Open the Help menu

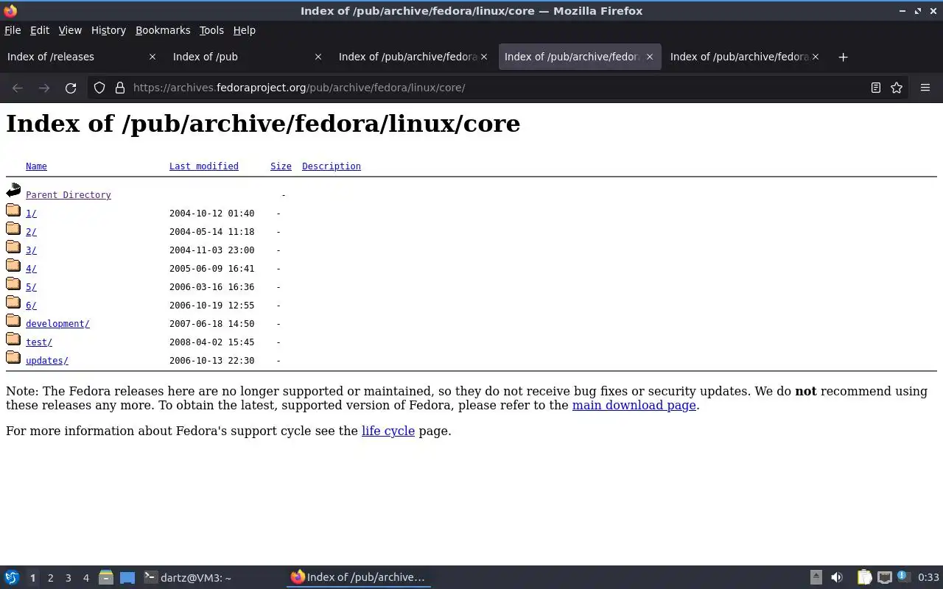(x=245, y=30)
